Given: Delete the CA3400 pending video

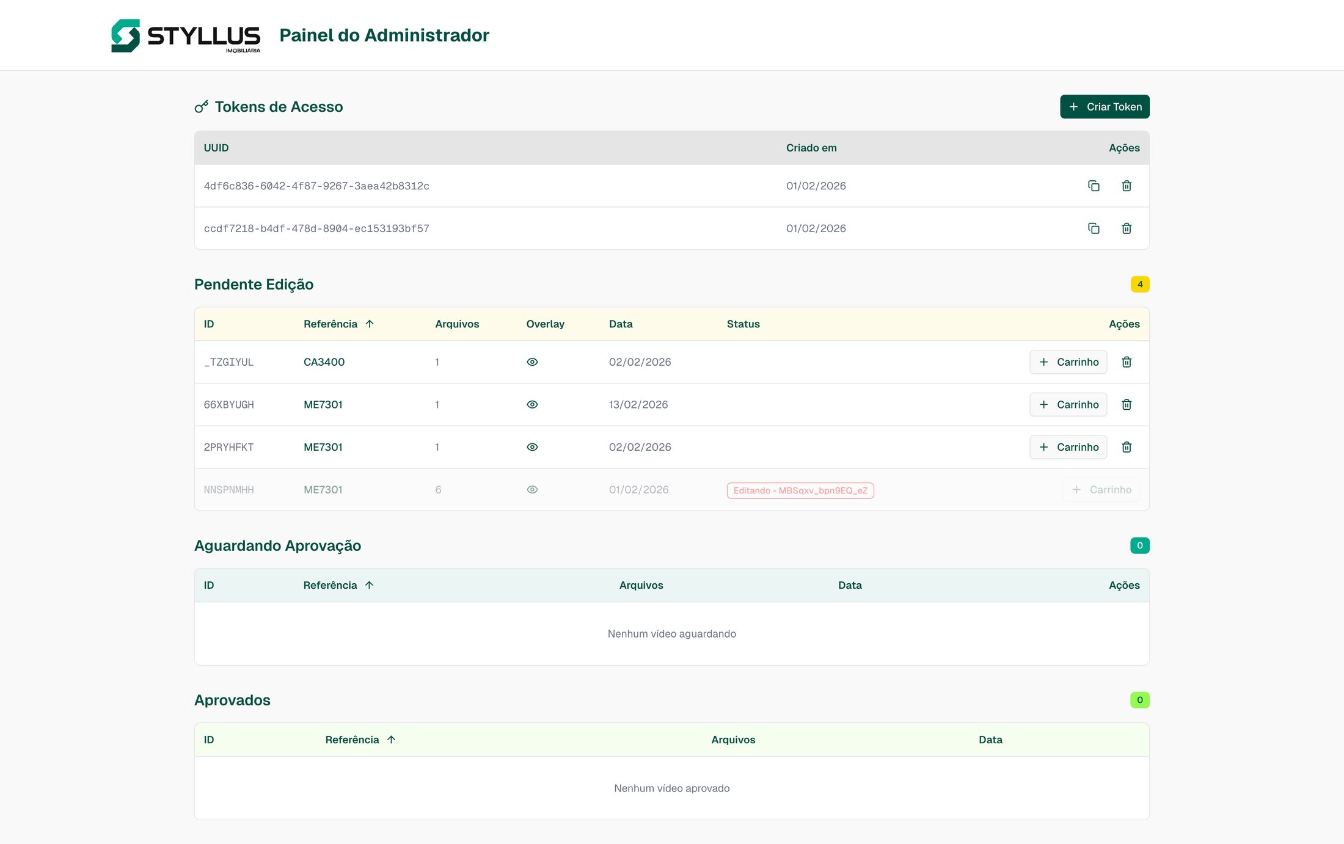Looking at the screenshot, I should [1127, 362].
